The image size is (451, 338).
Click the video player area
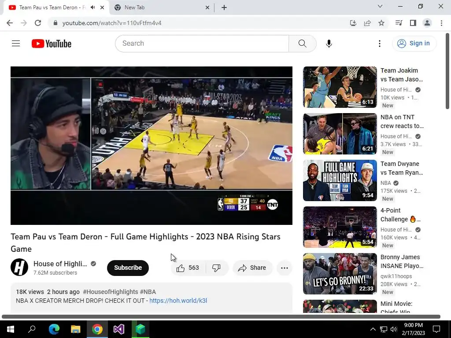tap(152, 145)
